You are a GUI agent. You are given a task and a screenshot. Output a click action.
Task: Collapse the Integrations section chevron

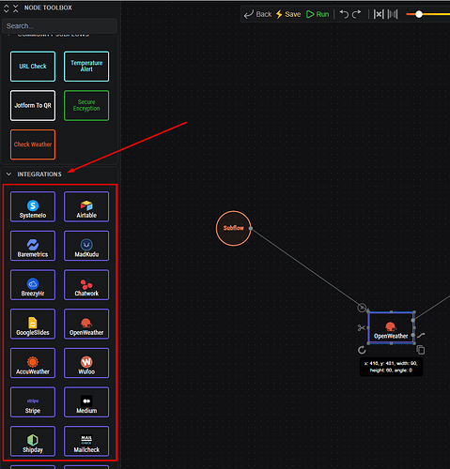coord(8,174)
